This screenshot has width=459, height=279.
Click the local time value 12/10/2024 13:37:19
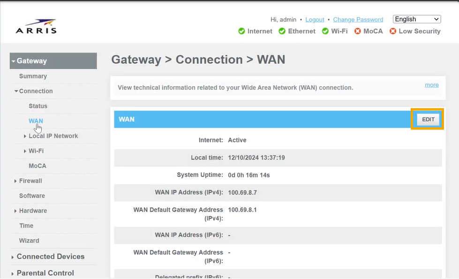[x=256, y=158]
